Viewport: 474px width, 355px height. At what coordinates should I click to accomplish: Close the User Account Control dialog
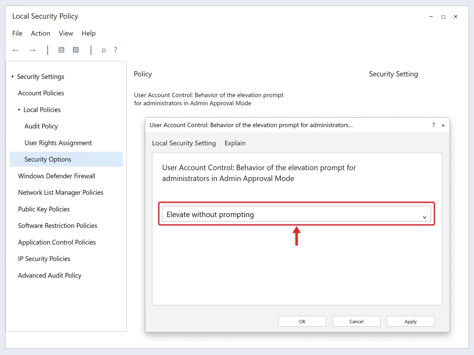coord(443,125)
